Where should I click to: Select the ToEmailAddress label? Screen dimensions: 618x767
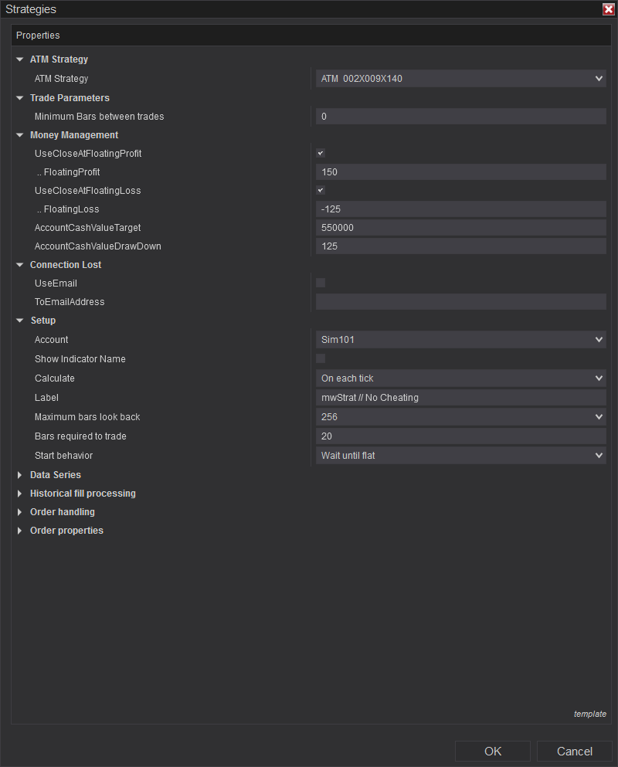(70, 302)
